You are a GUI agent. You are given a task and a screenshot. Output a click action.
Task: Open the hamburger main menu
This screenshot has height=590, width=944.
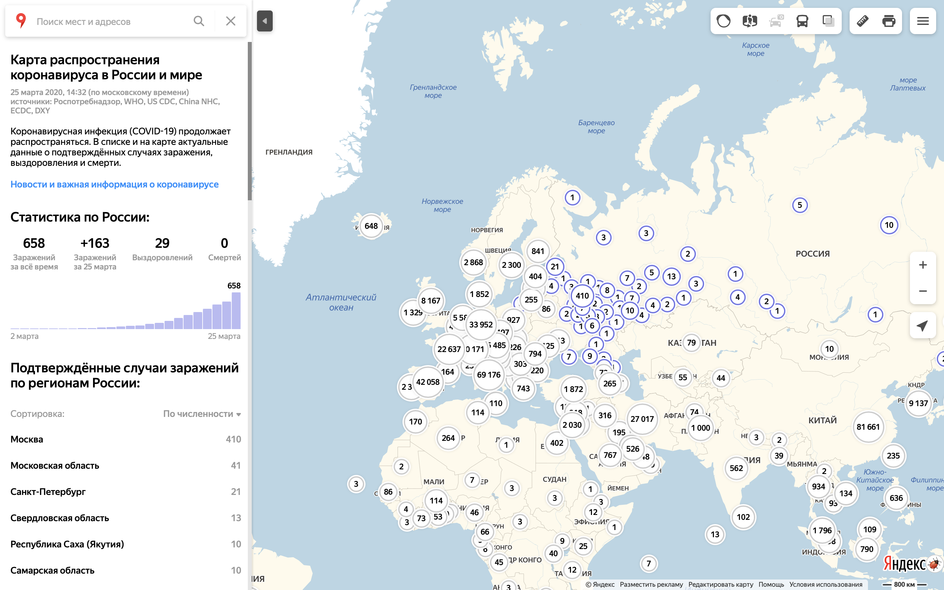[x=923, y=21]
